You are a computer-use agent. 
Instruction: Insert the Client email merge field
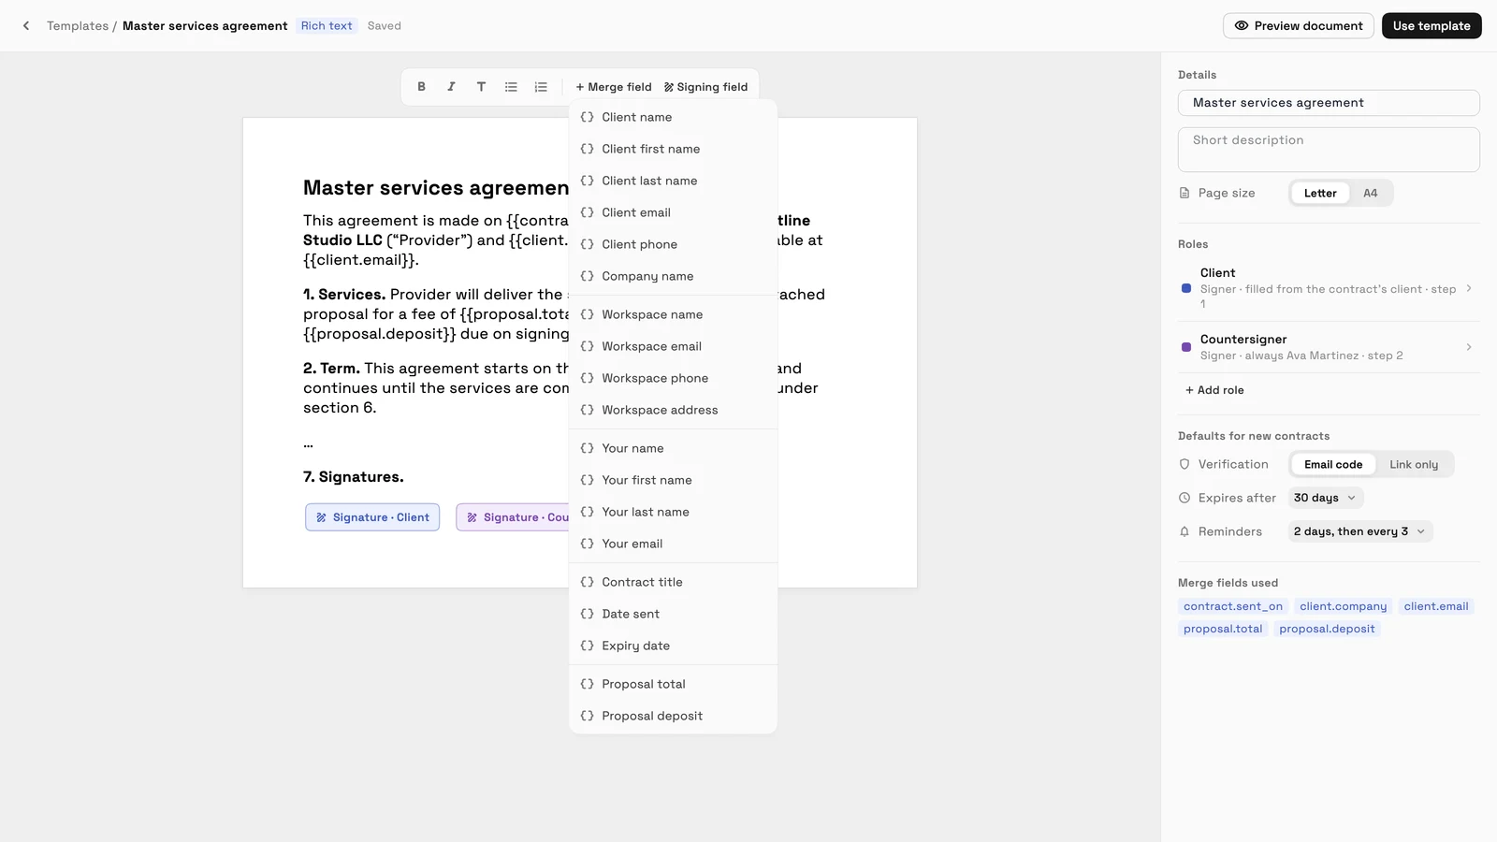(673, 212)
